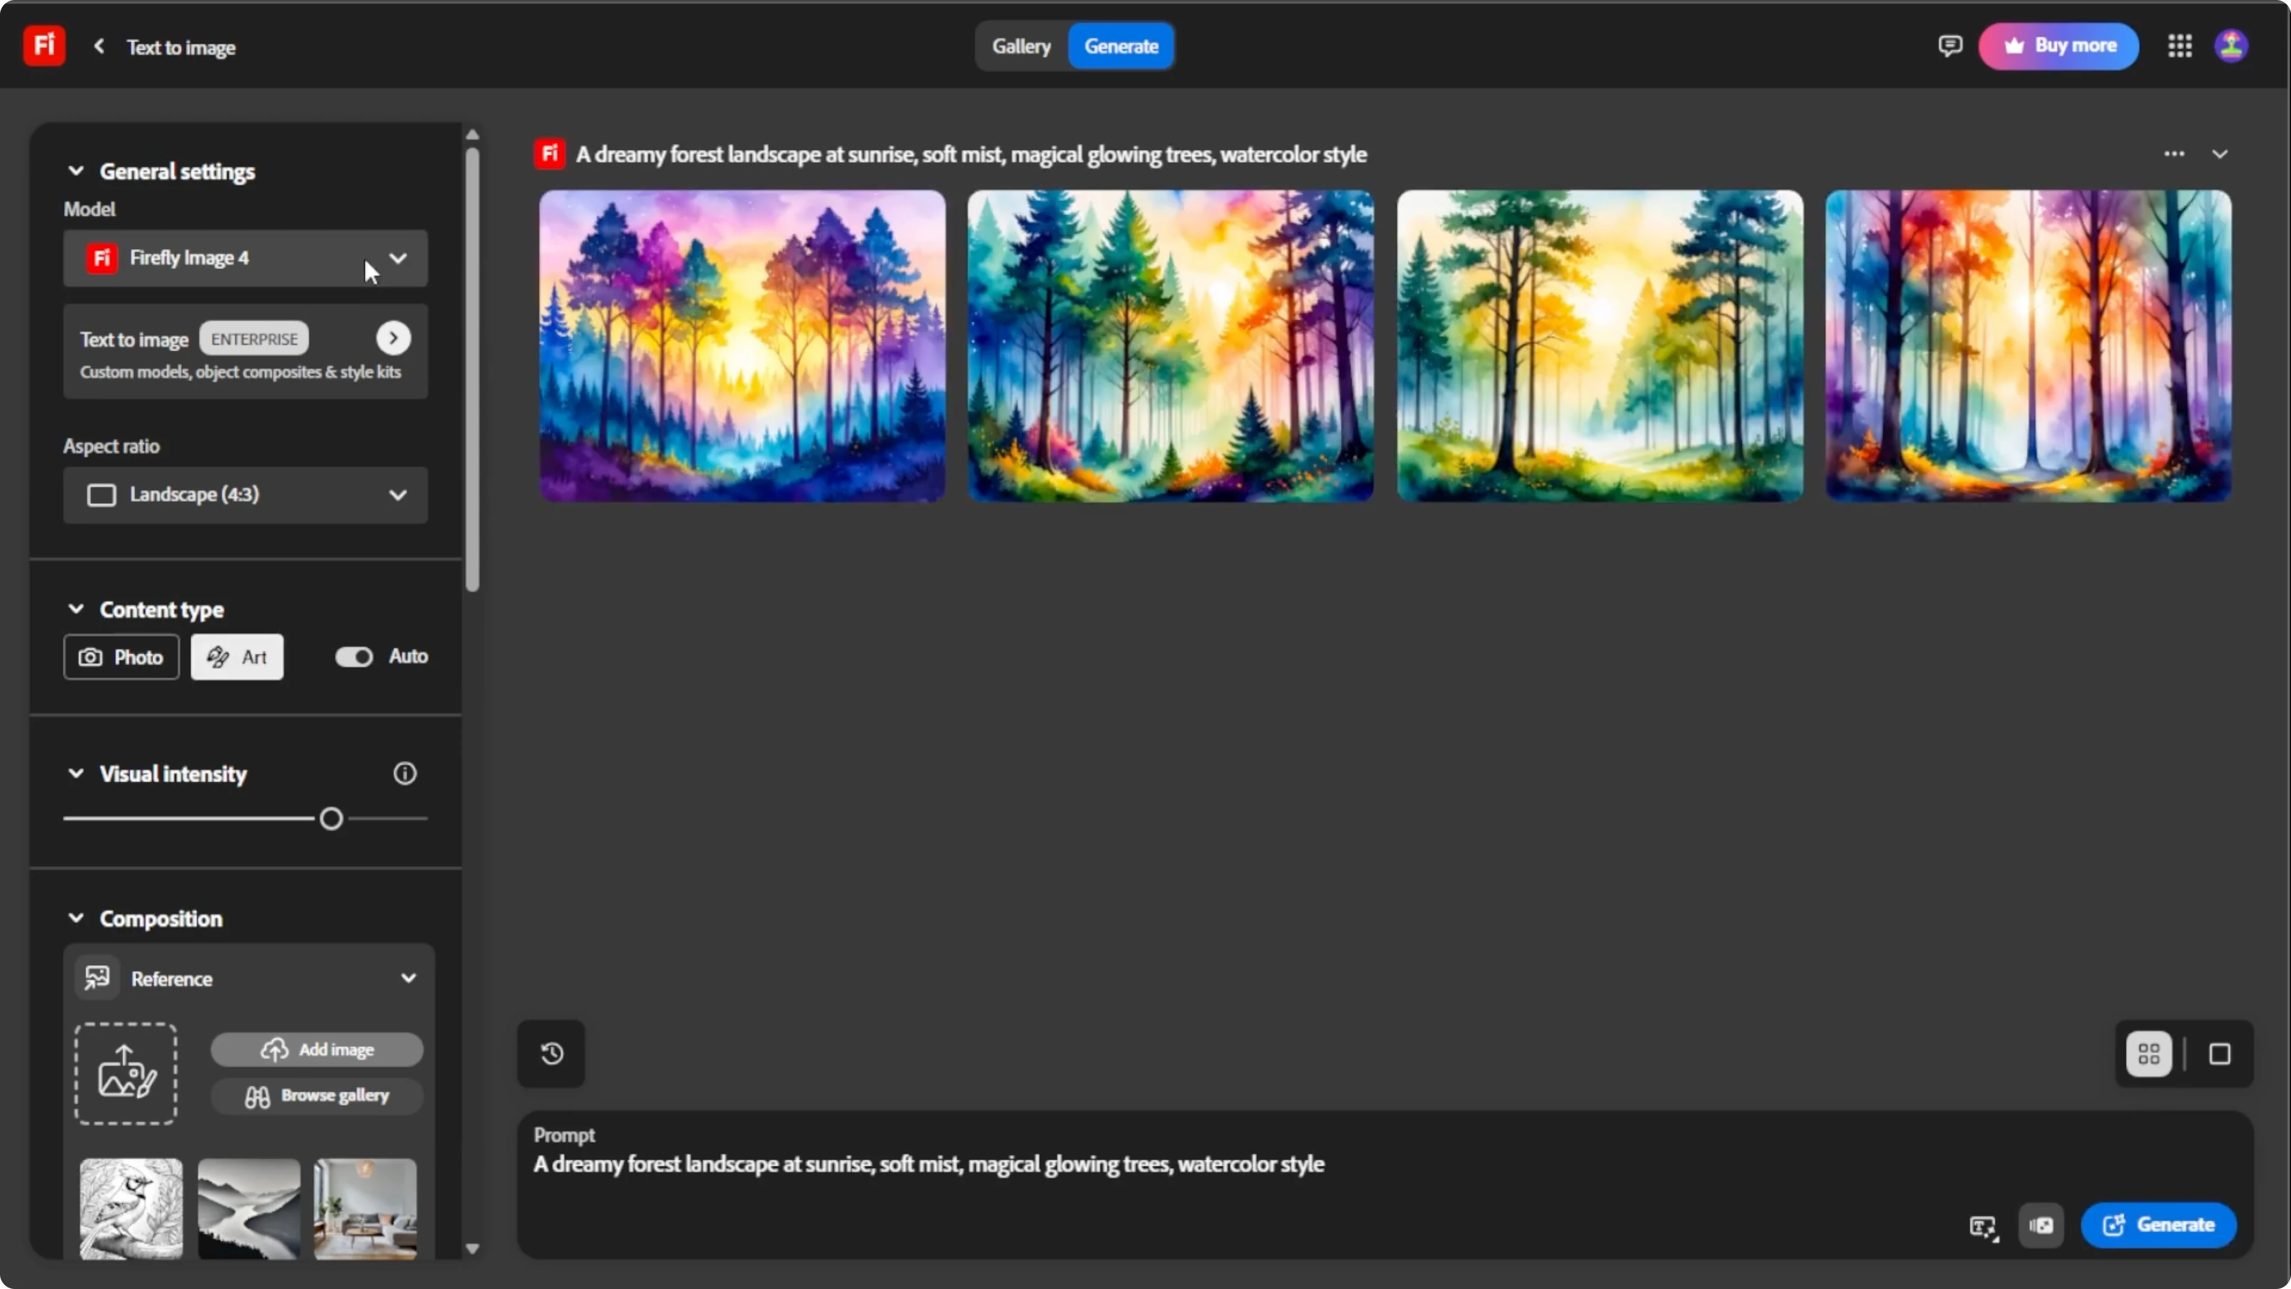Select the living room reference thumbnail
This screenshot has width=2291, height=1289.
365,1208
